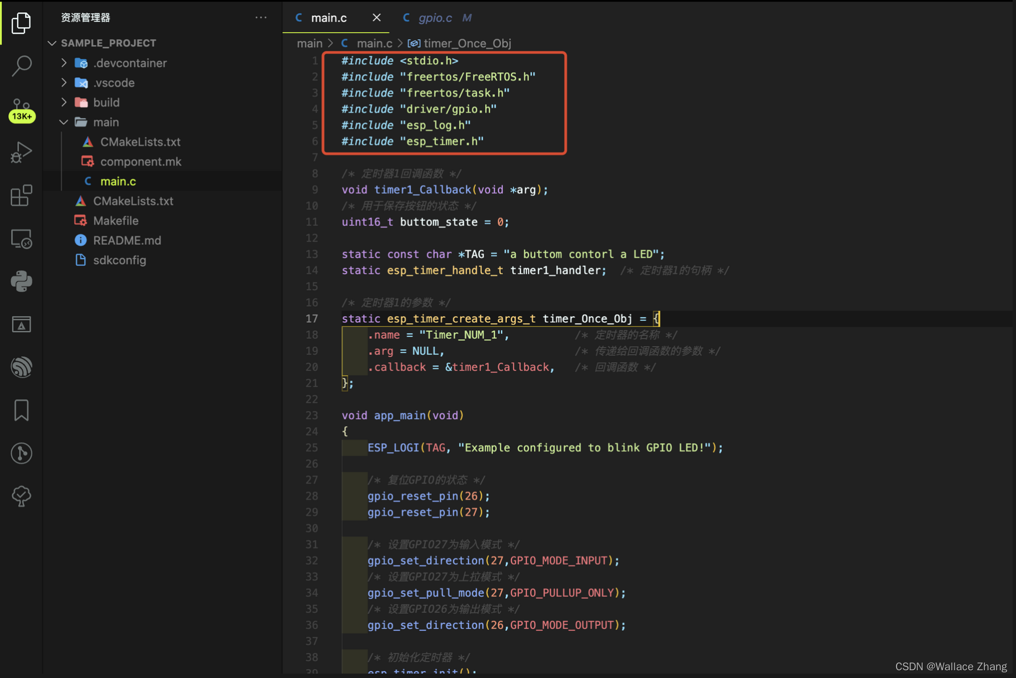Viewport: 1016px width, 678px height.
Task: Open Explorer more actions ellipsis
Action: coord(261,18)
